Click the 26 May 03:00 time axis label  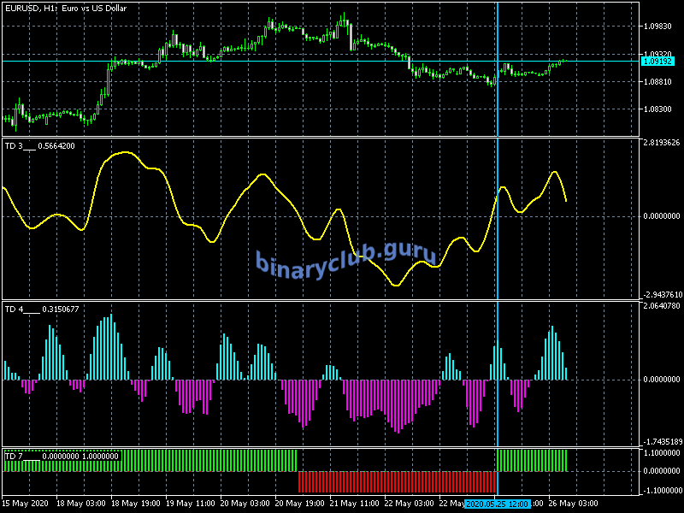click(x=572, y=504)
